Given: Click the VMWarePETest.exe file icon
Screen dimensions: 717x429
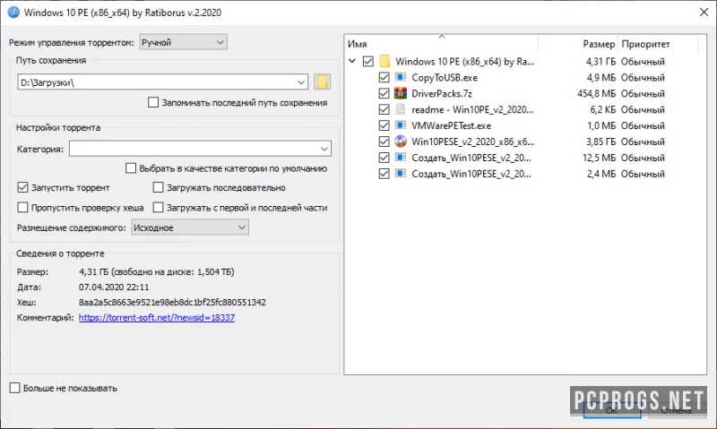Looking at the screenshot, I should (401, 125).
